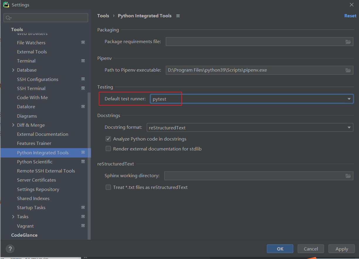The image size is (359, 259).
Task: Click the Tools section header in the tree
Action: pos(17,29)
